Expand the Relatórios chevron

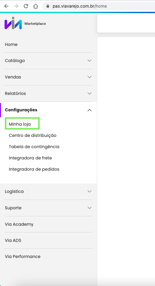click(x=90, y=93)
